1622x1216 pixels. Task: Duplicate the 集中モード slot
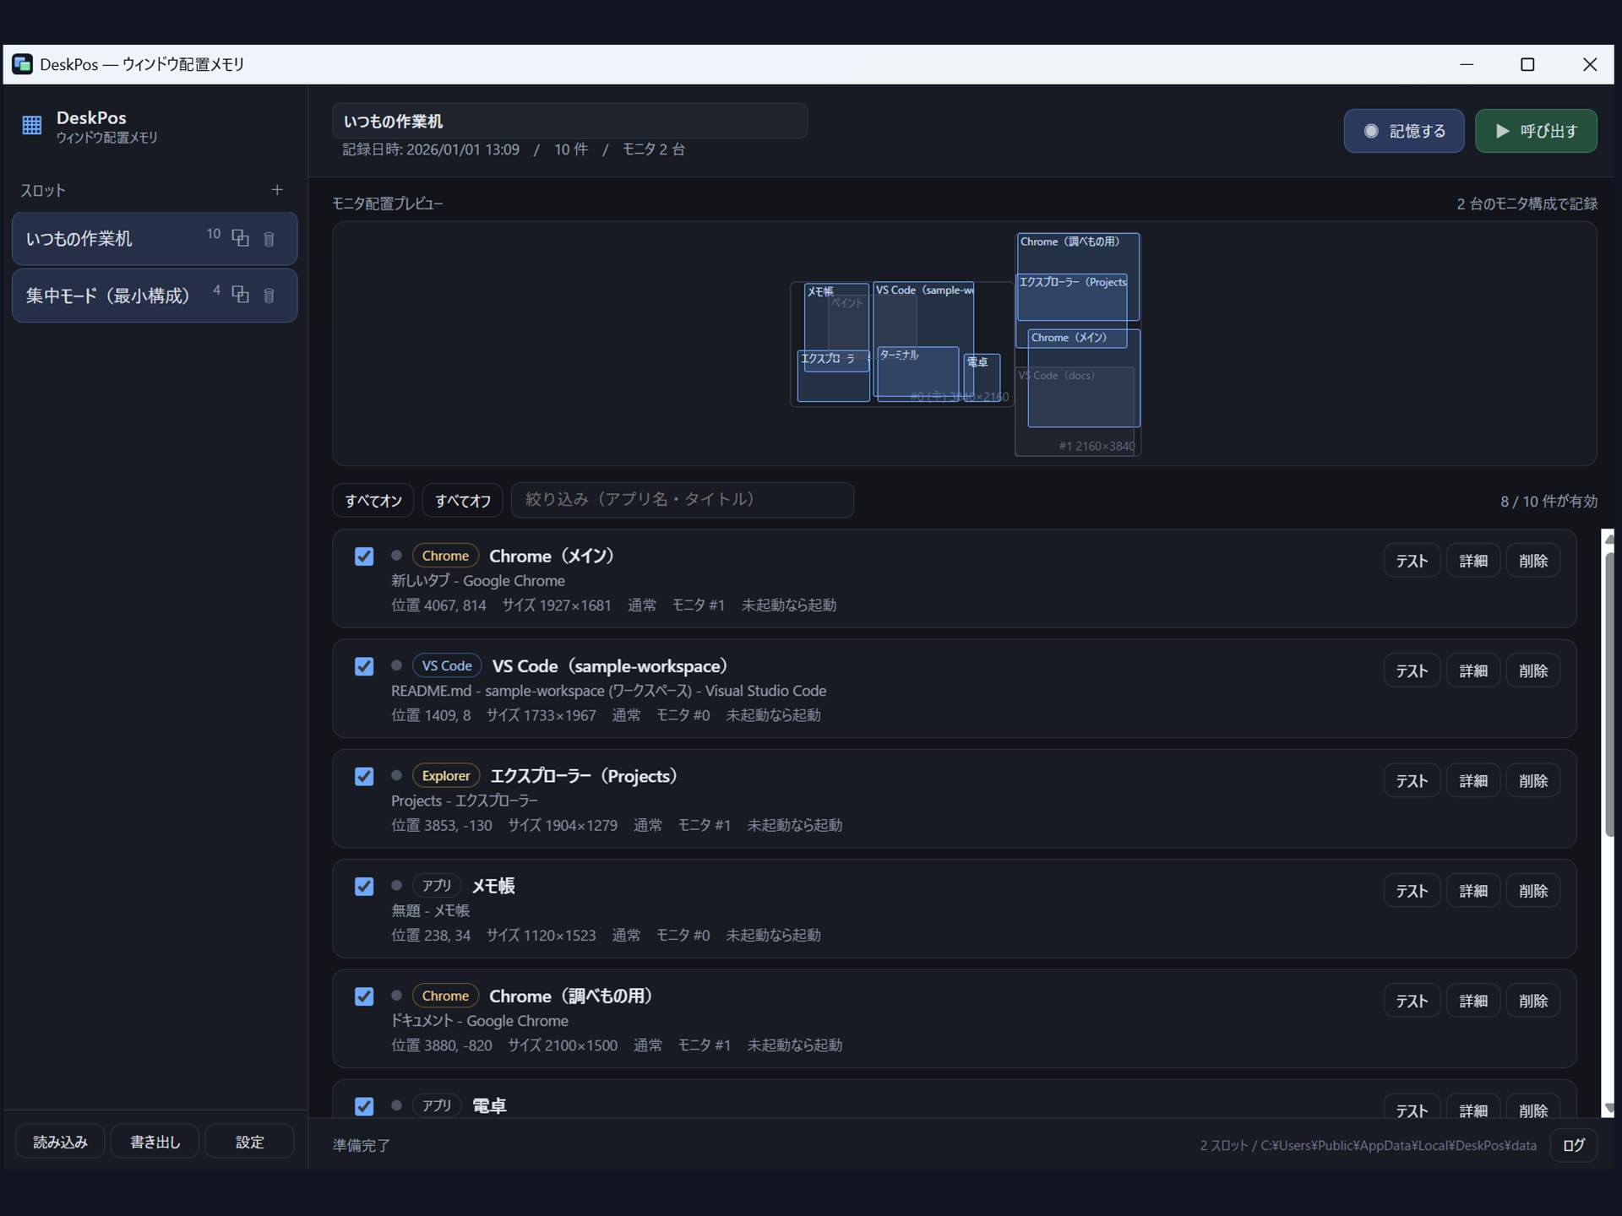point(241,295)
